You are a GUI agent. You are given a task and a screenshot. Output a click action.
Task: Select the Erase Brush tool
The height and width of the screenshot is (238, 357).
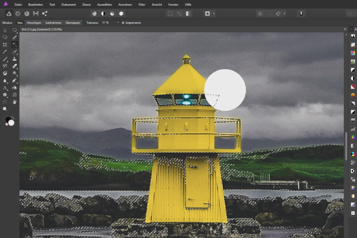15,66
